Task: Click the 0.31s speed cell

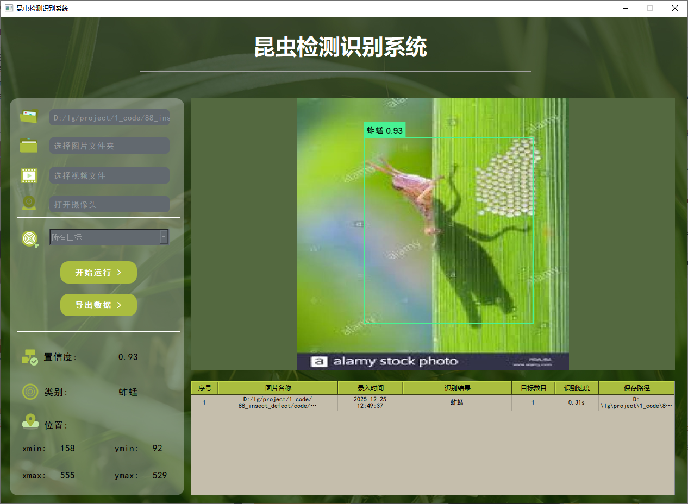Action: 577,402
